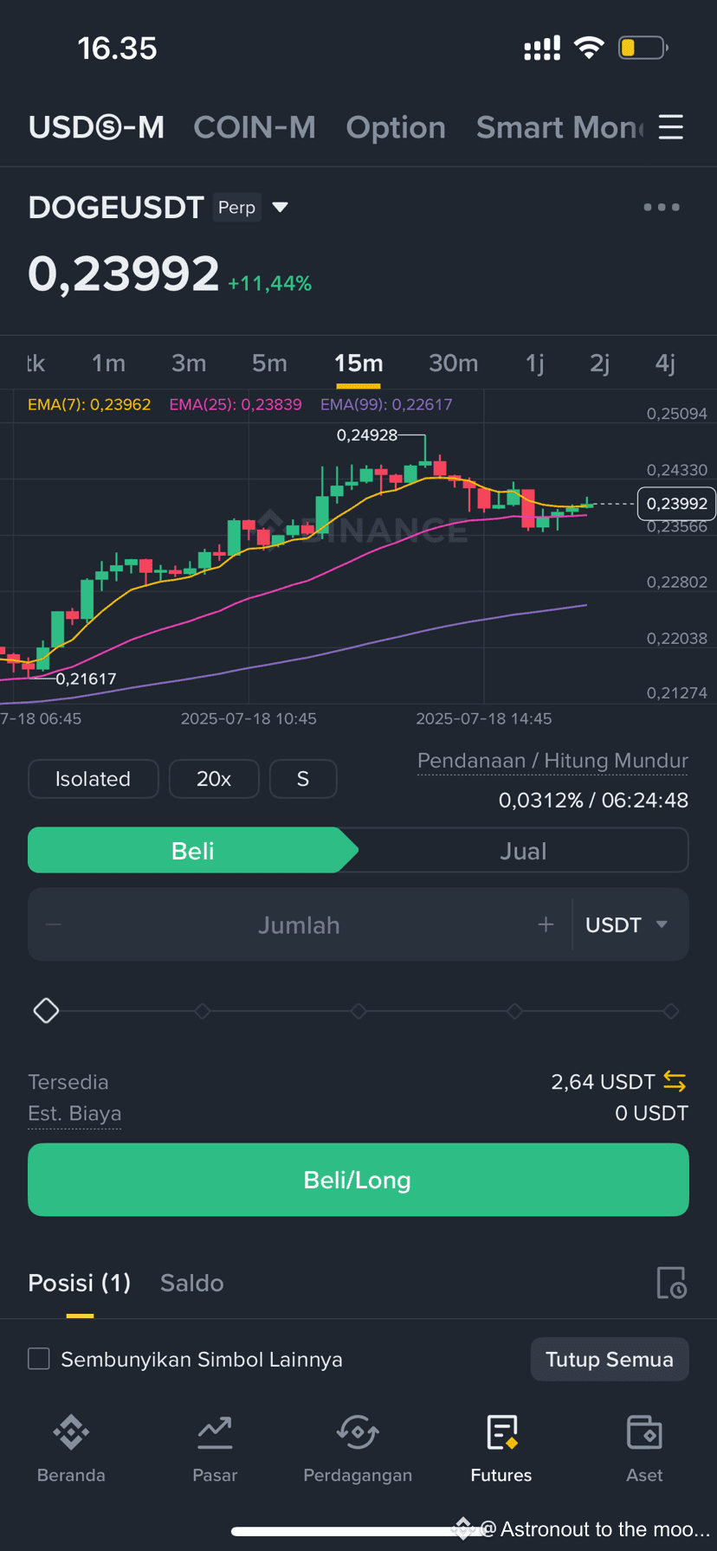Open the hamburger menu icon

[x=670, y=127]
